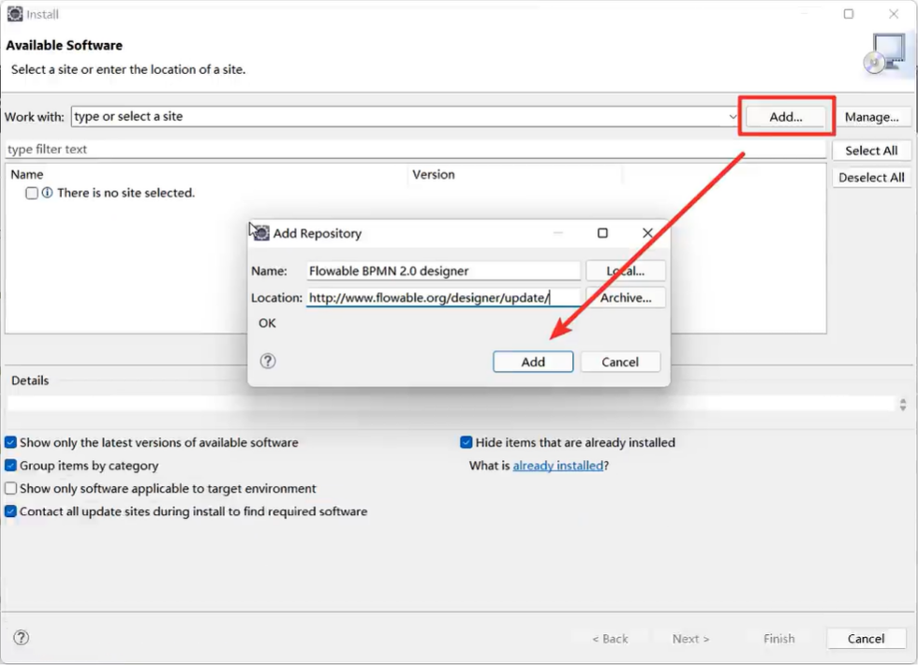Open the Manage... sites button
Screen dimensions: 918x665
pyautogui.click(x=871, y=116)
